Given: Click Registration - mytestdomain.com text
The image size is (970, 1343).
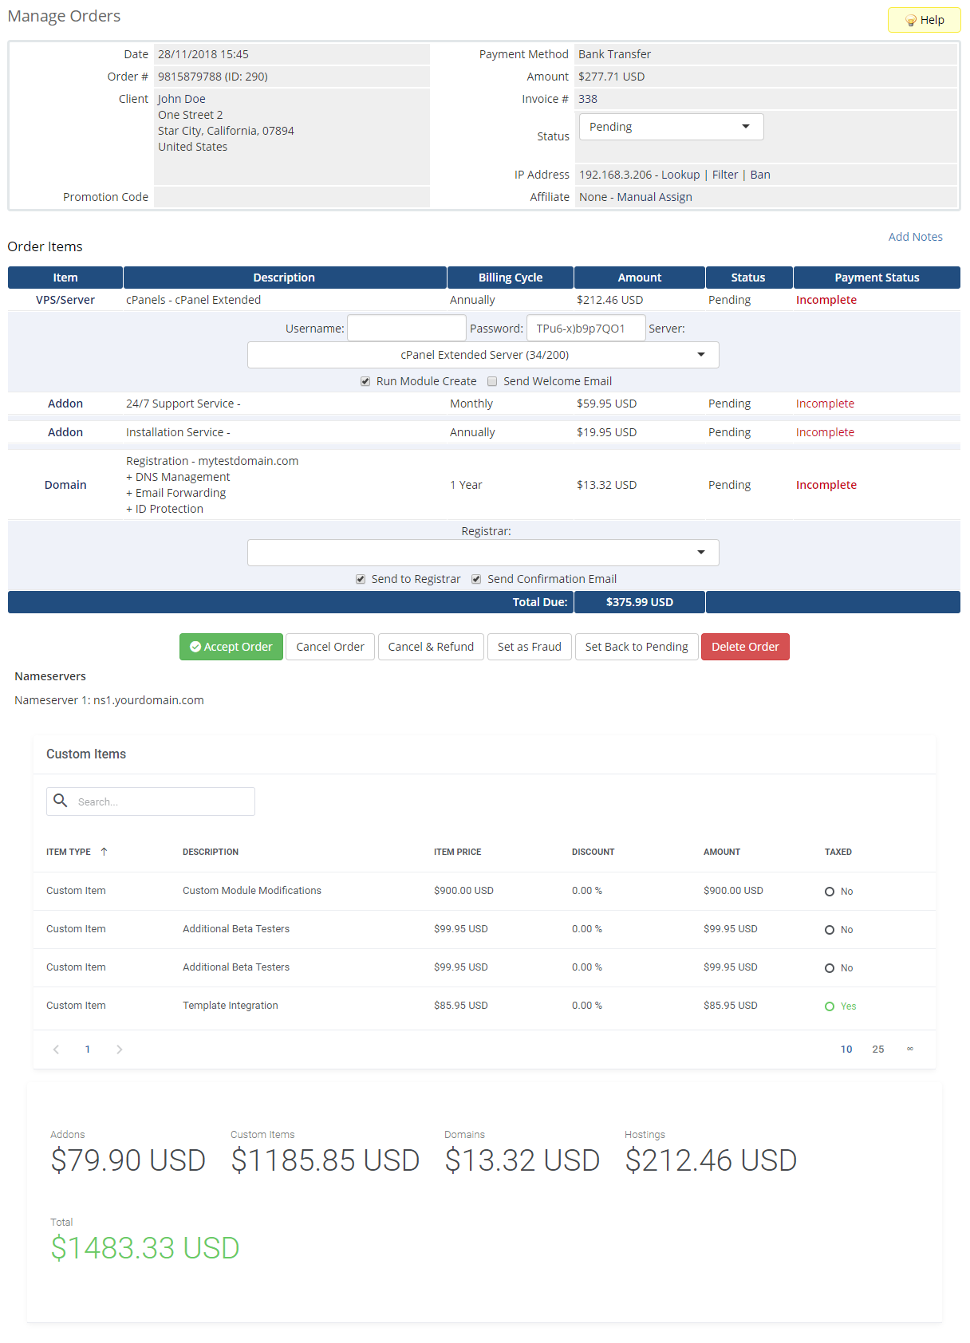Looking at the screenshot, I should click(212, 461).
